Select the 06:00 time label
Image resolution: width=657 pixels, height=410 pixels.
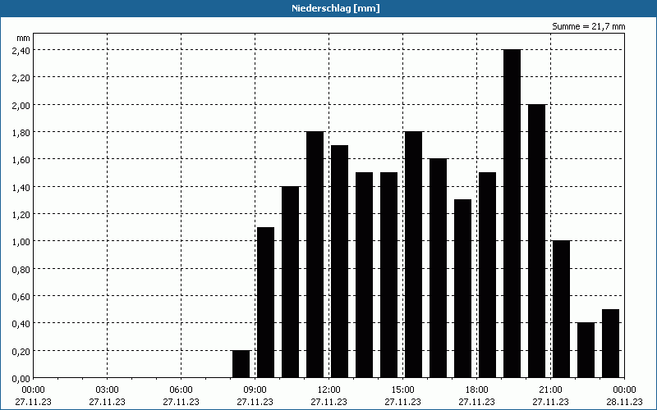point(181,390)
